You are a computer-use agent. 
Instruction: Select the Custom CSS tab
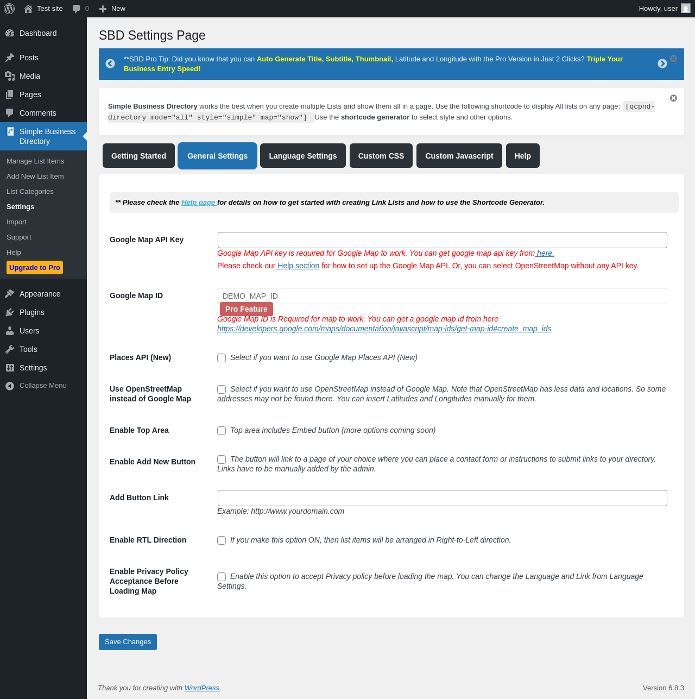[381, 156]
